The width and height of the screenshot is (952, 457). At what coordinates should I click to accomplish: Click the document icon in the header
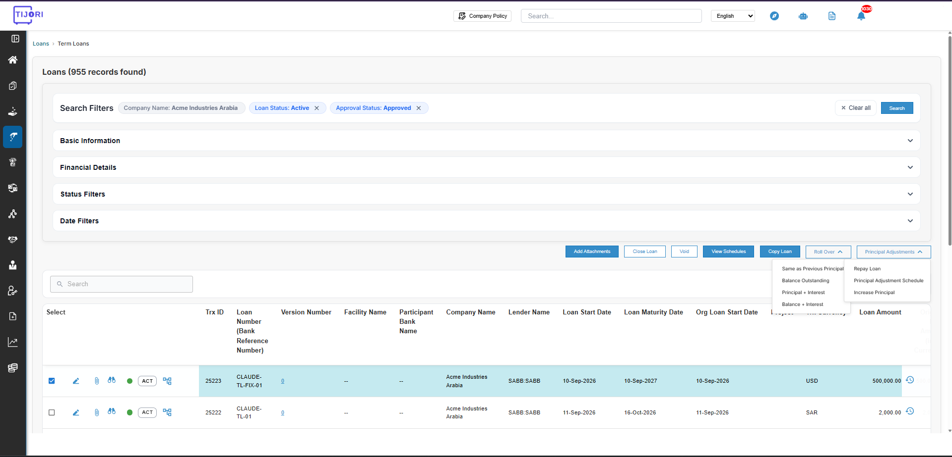click(832, 16)
